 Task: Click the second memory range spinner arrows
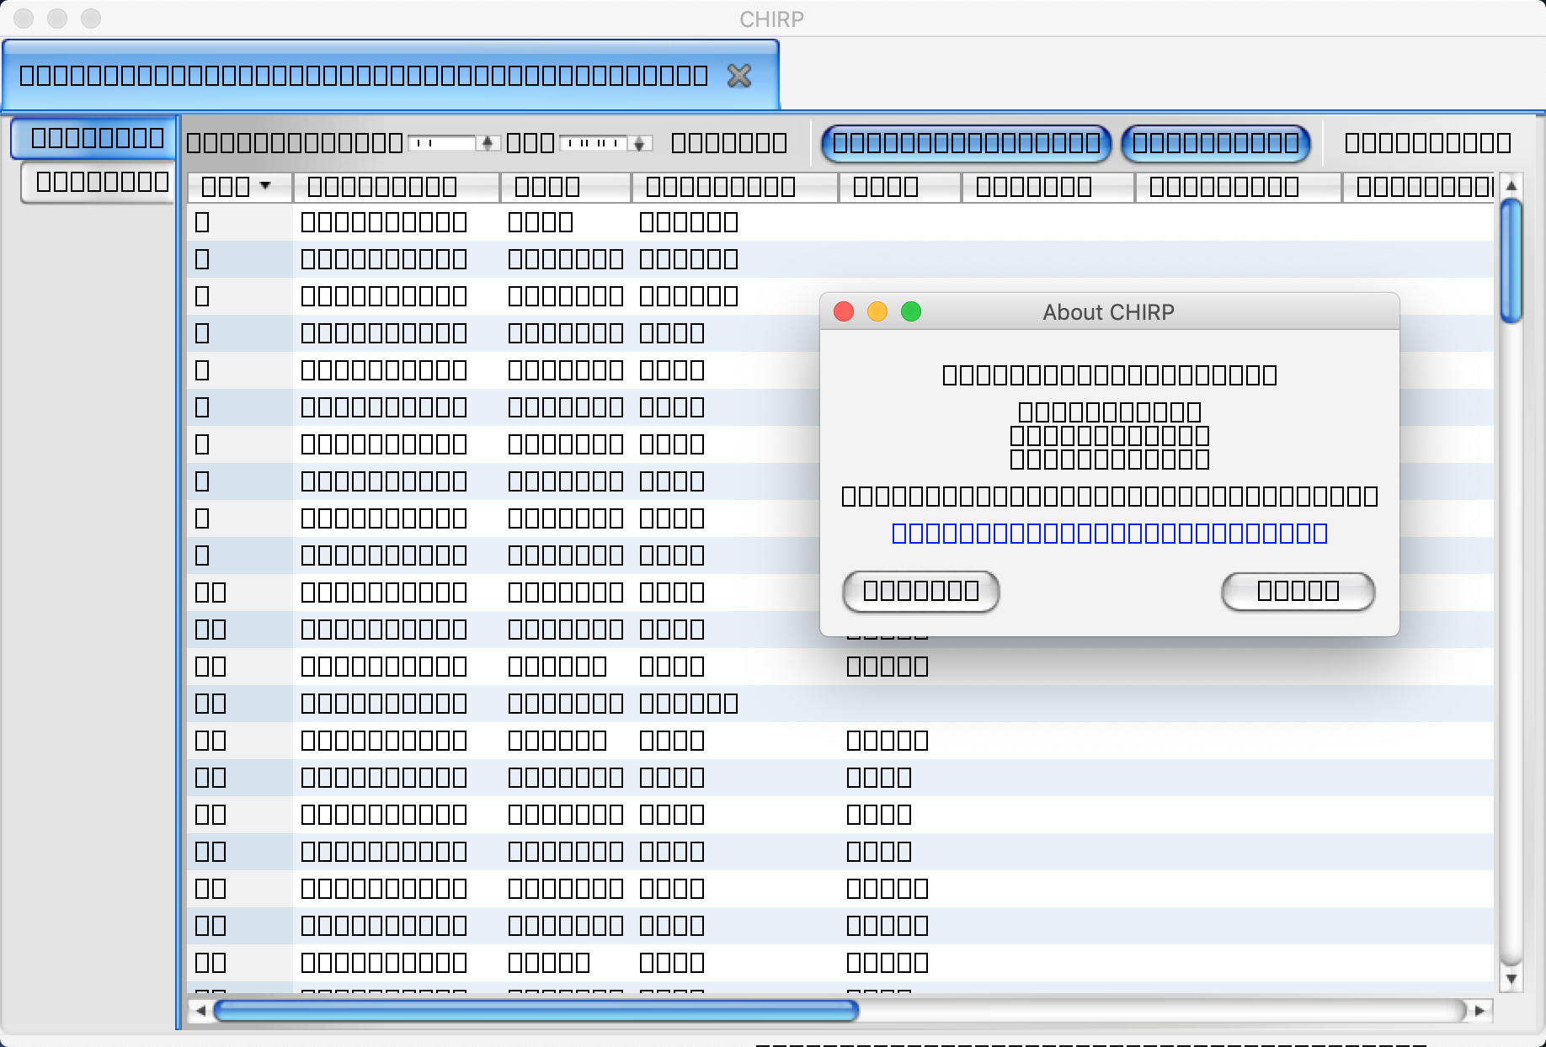coord(639,143)
